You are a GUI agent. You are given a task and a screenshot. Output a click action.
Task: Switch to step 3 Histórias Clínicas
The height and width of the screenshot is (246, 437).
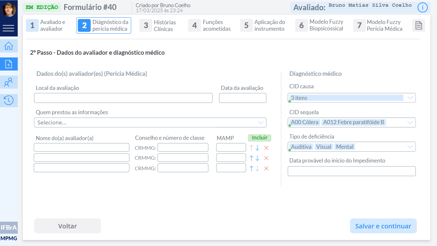[158, 26]
